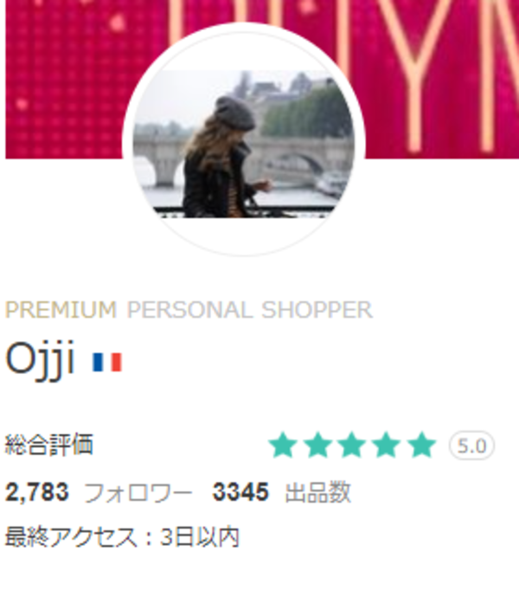The image size is (519, 608).
Task: Click the 5.0 rating score badge
Action: tap(471, 446)
